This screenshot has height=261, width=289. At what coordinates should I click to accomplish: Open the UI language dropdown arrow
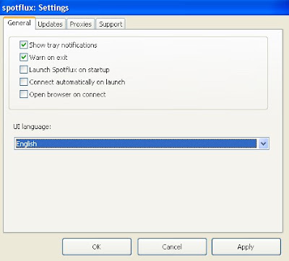point(263,143)
